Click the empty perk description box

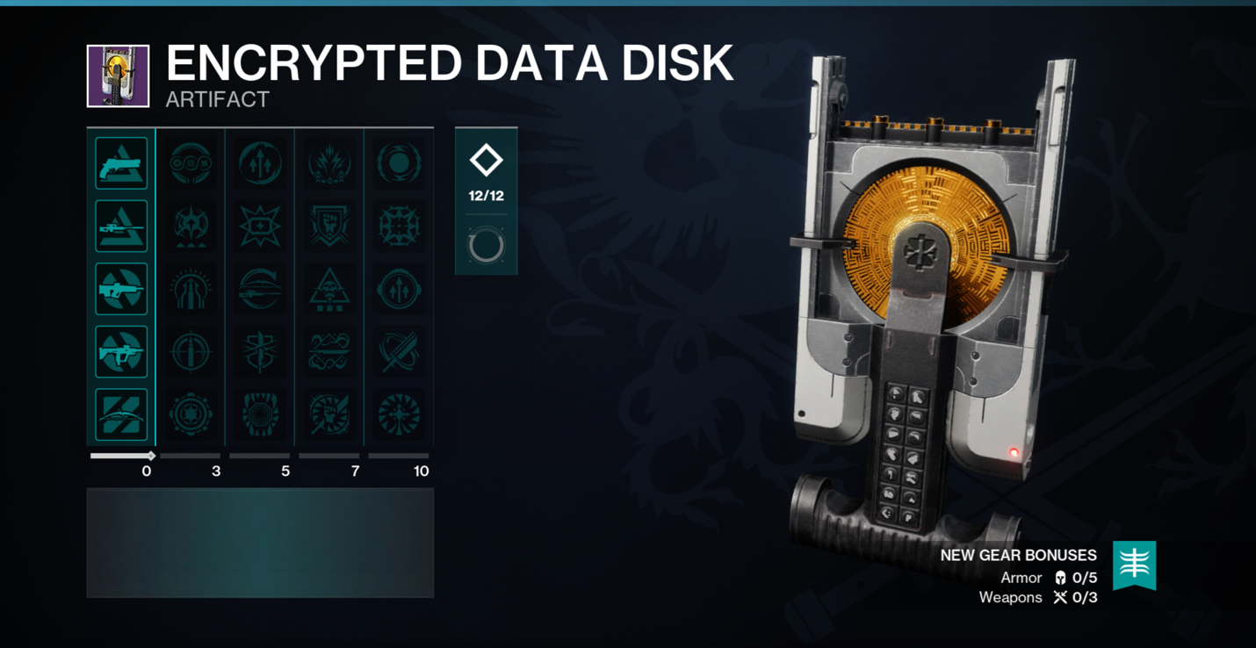[260, 544]
